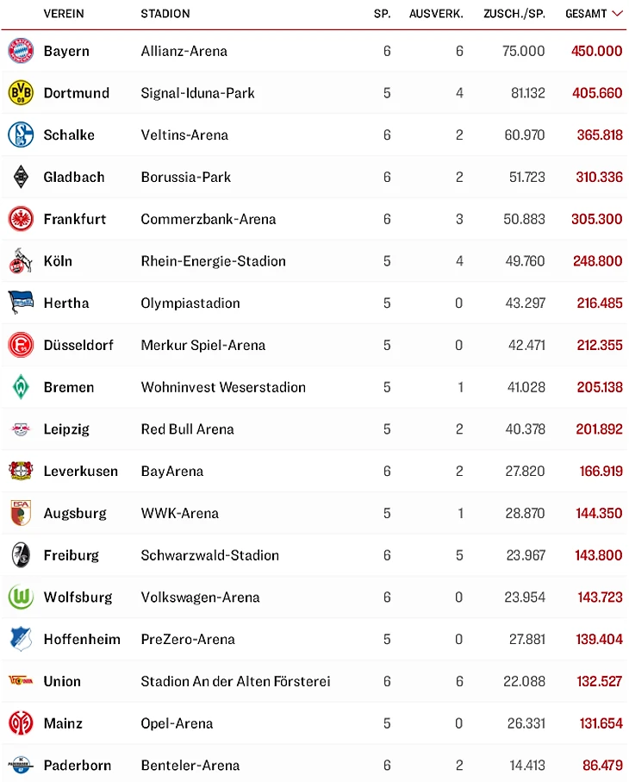Click Paderborn's total attendance 86.479

[601, 765]
